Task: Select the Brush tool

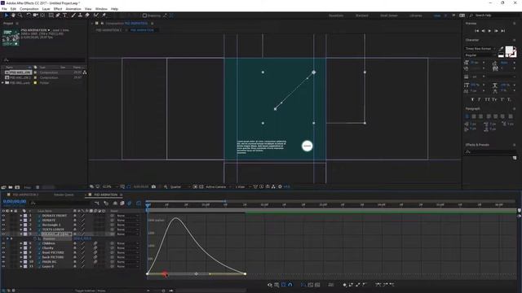Action: [73, 15]
